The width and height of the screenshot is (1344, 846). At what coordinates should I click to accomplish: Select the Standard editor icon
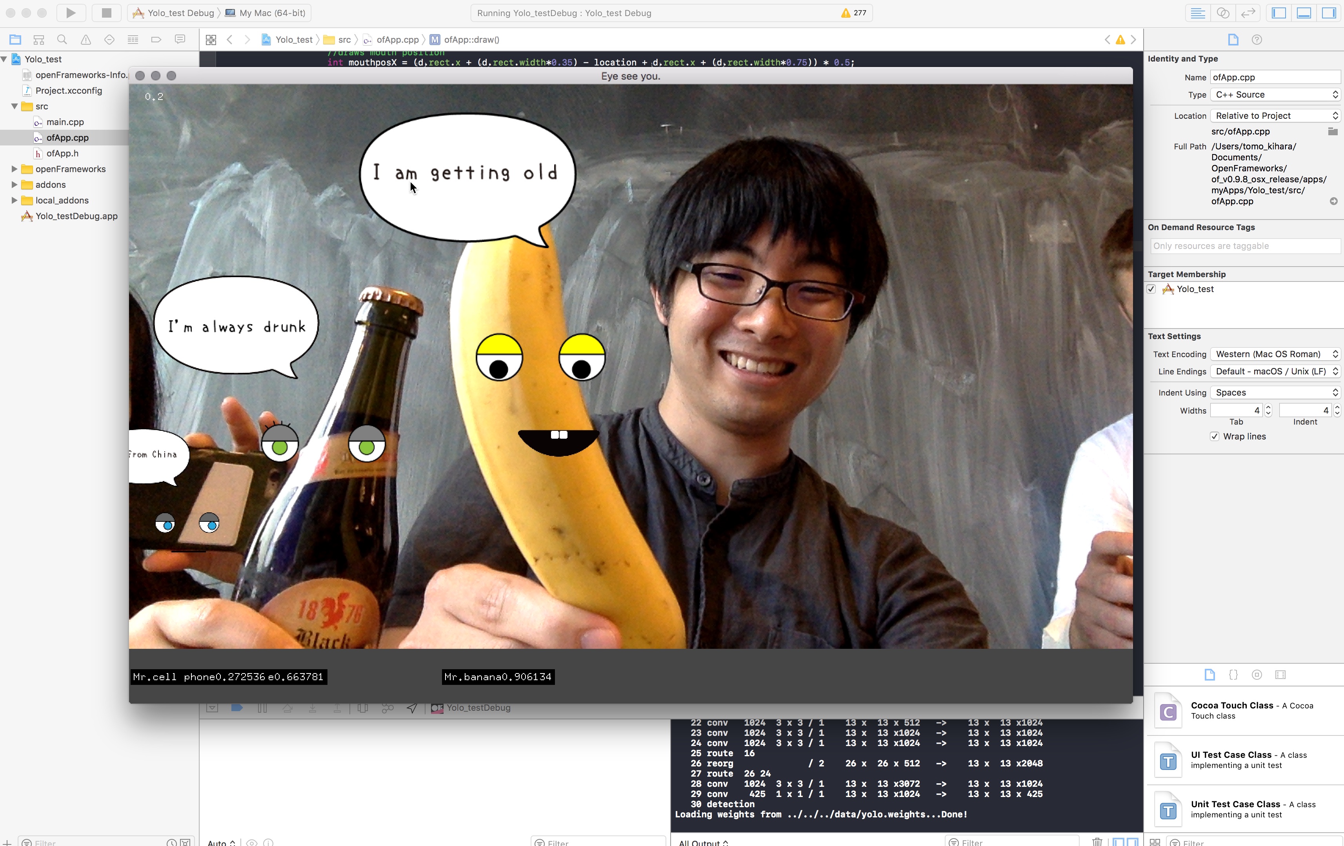tap(1198, 13)
